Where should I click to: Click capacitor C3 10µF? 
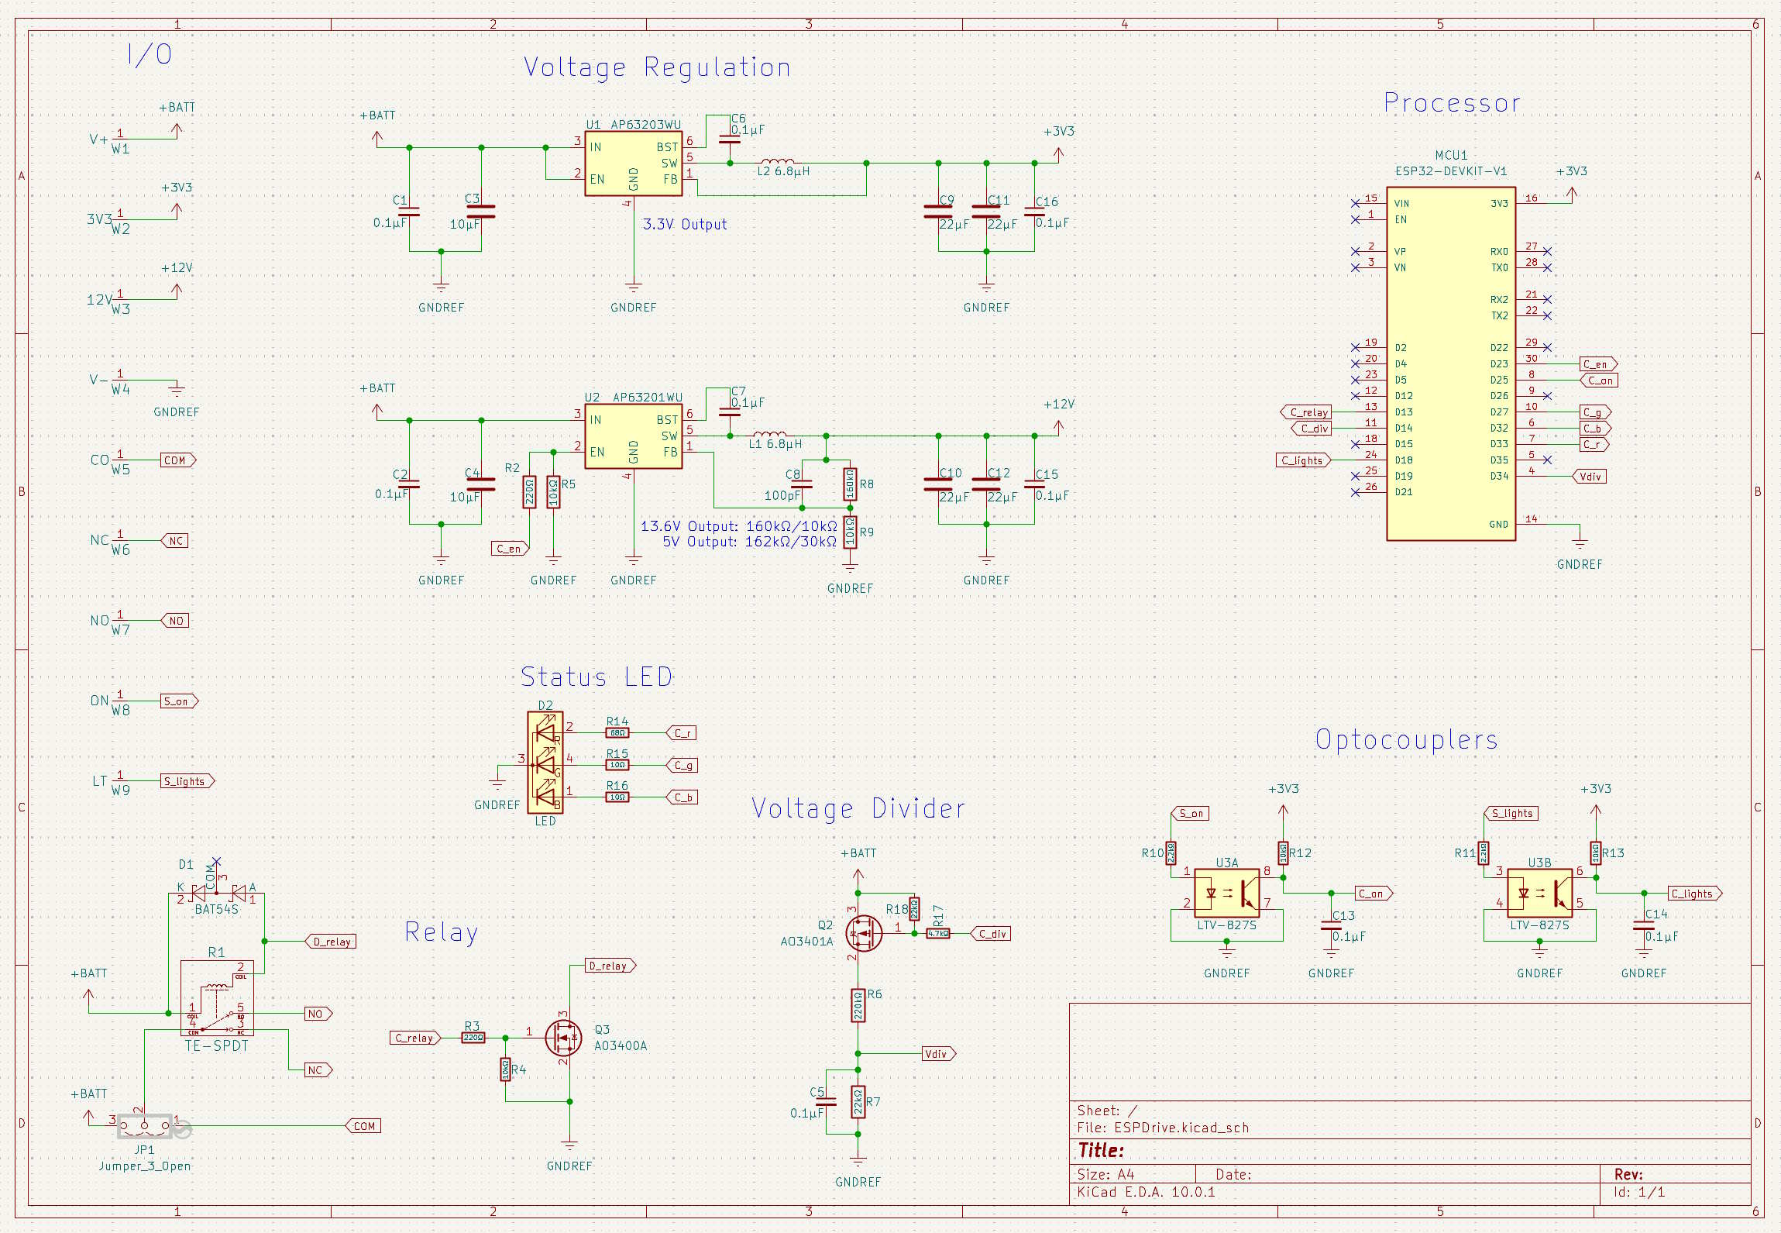pyautogui.click(x=481, y=212)
